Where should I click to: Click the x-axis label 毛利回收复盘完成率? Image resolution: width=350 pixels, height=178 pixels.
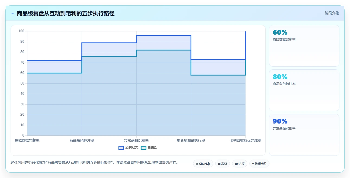coord(245,140)
